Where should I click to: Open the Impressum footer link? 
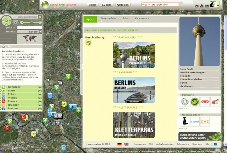139,144
